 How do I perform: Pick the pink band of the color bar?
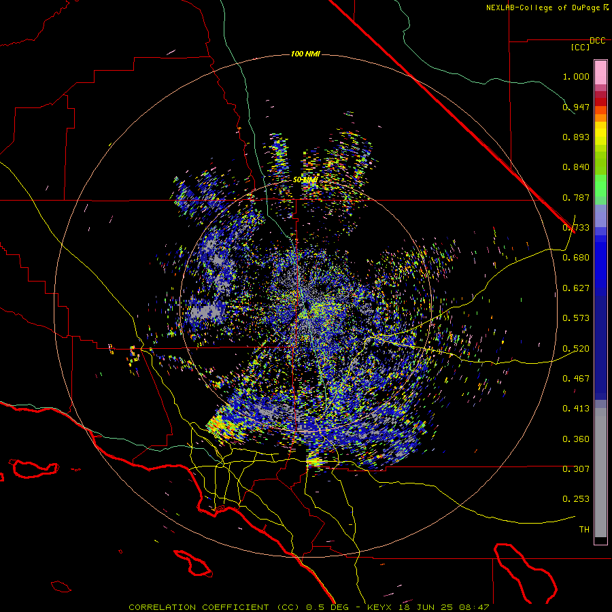click(600, 72)
